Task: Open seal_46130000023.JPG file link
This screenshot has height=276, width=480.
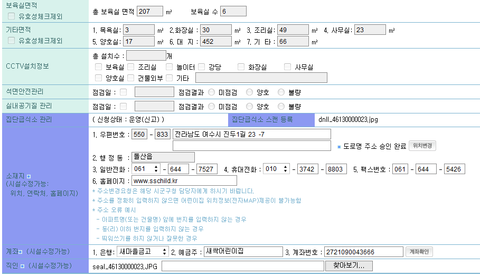Action: point(125,267)
